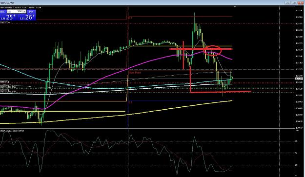Click the BUY one-click trading button

[x=31, y=12]
